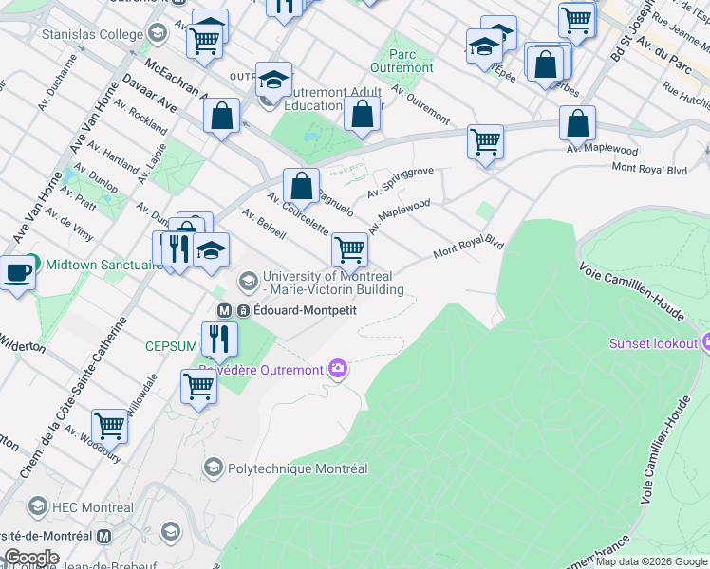
Task: Click the Av. Outremont street label
Action: [x=420, y=104]
